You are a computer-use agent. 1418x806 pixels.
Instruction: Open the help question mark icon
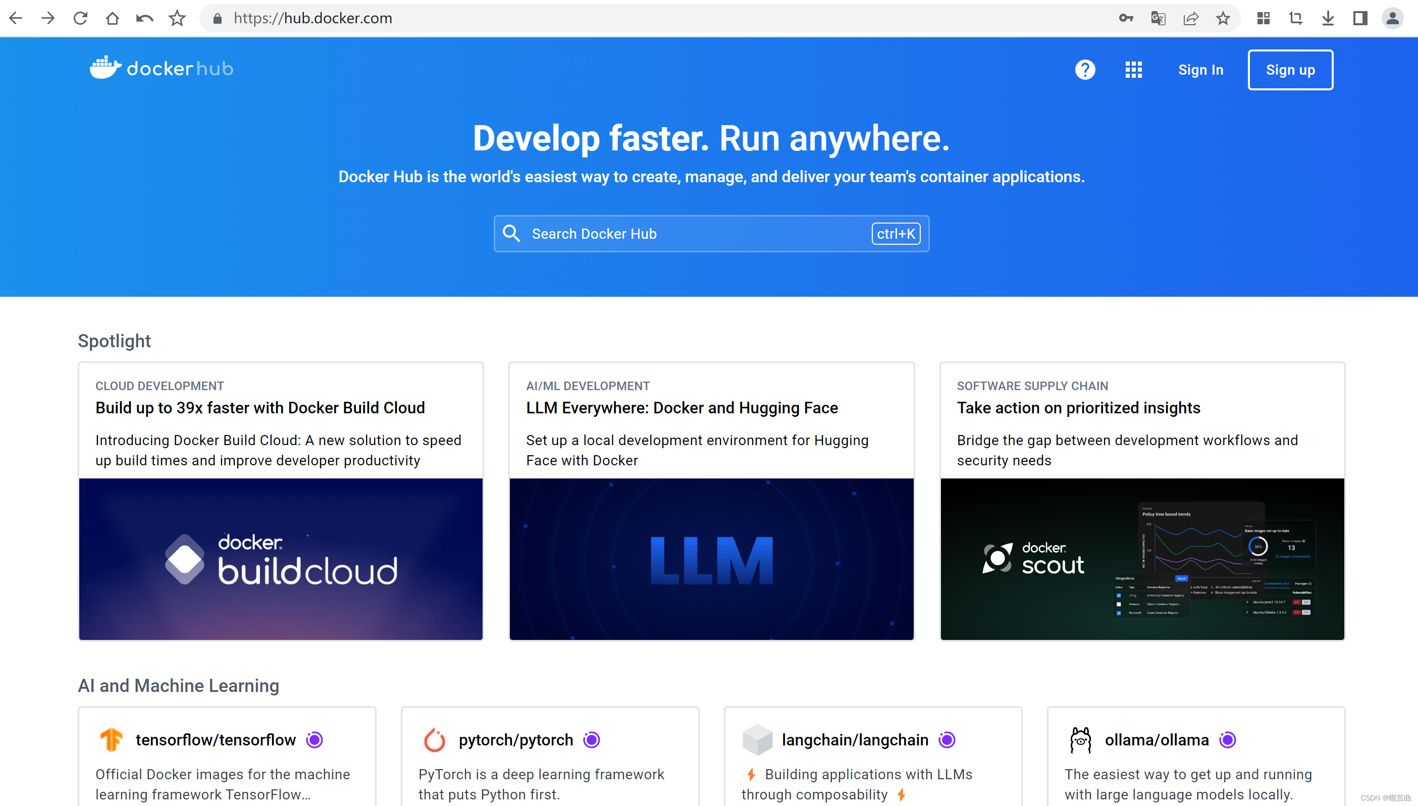pos(1085,70)
